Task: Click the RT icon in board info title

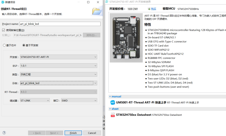Action: (107, 2)
